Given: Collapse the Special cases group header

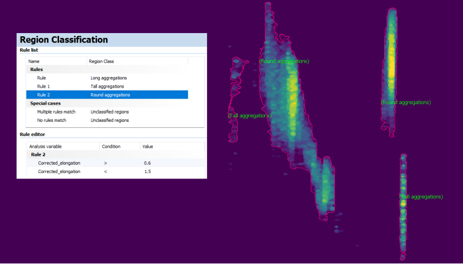Looking at the screenshot, I should point(45,103).
